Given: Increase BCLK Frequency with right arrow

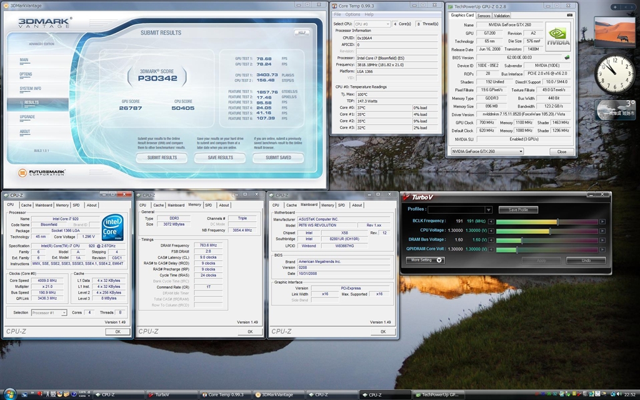Looking at the screenshot, I should 602,221.
